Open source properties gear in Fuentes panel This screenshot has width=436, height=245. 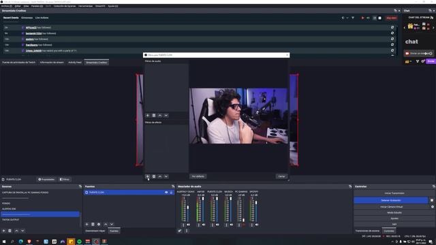[x=99, y=224]
